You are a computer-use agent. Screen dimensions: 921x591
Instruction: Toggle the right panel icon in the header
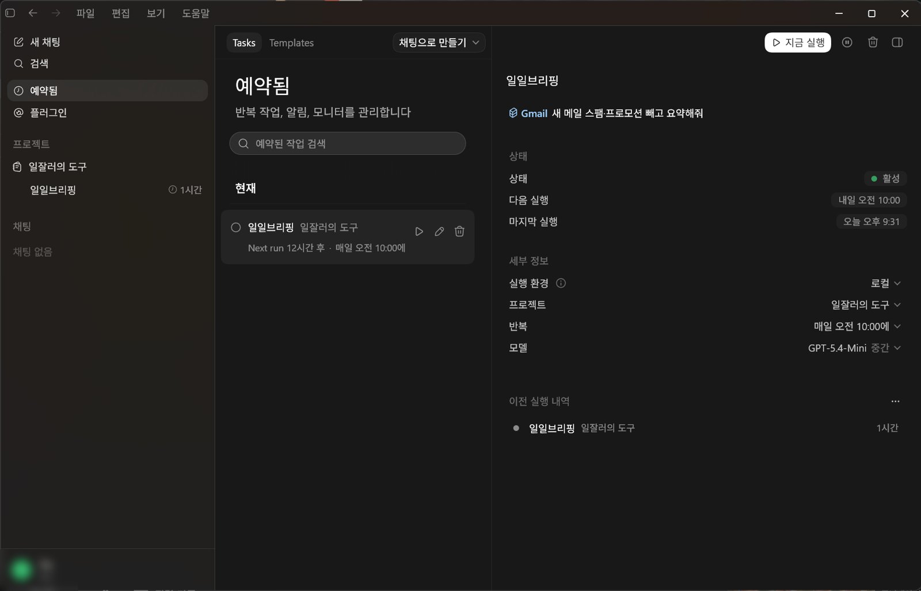897,42
